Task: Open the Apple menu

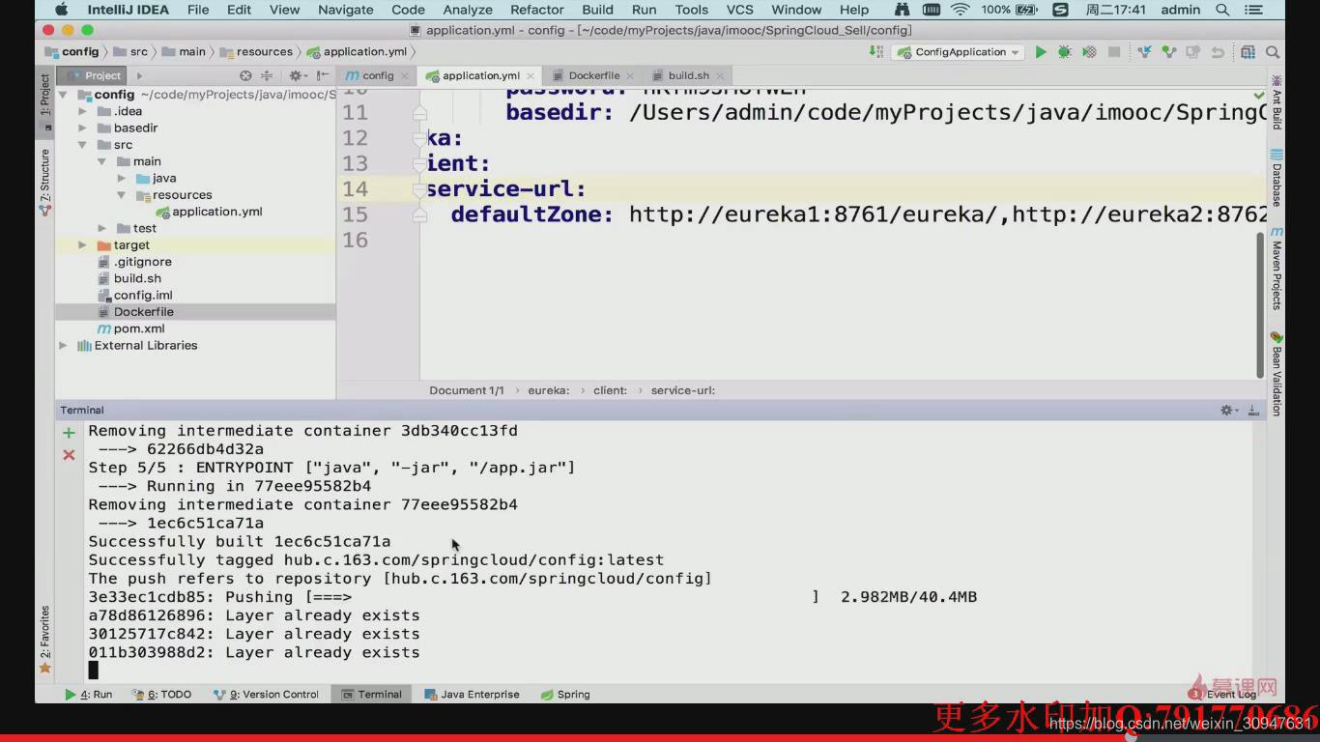Action: tap(62, 10)
